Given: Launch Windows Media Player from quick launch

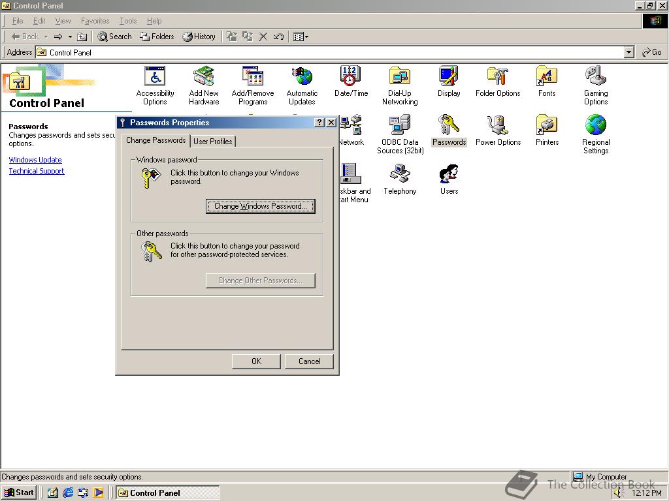Looking at the screenshot, I should (99, 493).
